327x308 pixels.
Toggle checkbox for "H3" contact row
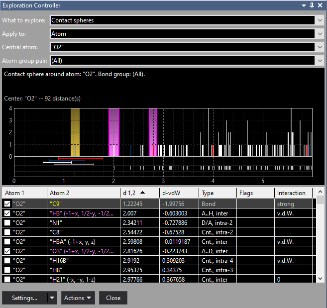[7, 213]
